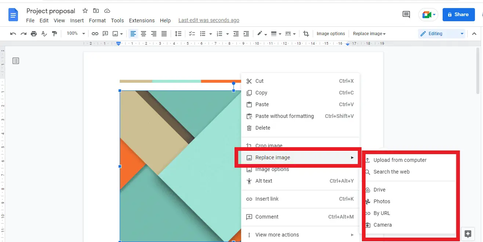Toggle center text alignment
Screen dimensions: 483x242
[143, 33]
